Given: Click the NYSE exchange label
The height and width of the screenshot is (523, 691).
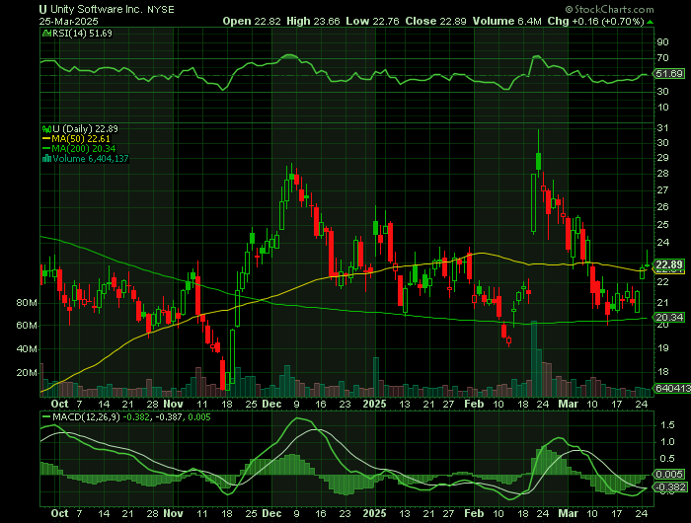Looking at the screenshot, I should (160, 10).
